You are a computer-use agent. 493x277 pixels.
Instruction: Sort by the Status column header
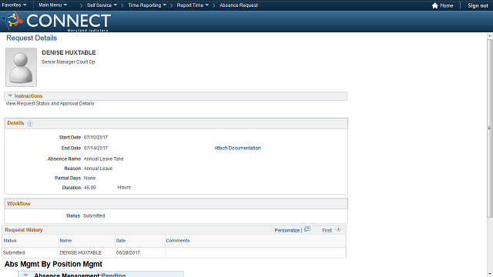10,241
